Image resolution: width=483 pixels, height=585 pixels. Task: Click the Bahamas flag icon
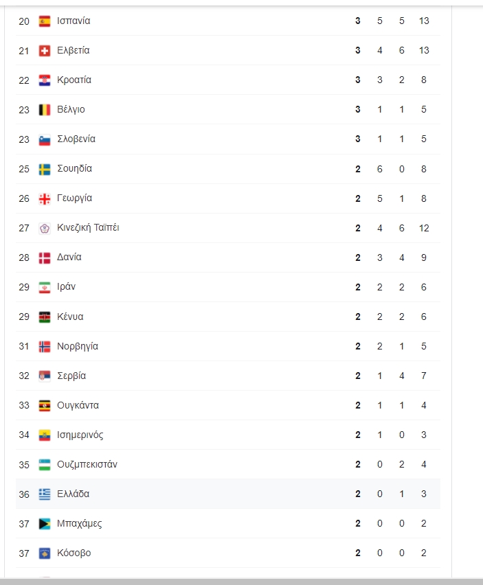coord(45,523)
